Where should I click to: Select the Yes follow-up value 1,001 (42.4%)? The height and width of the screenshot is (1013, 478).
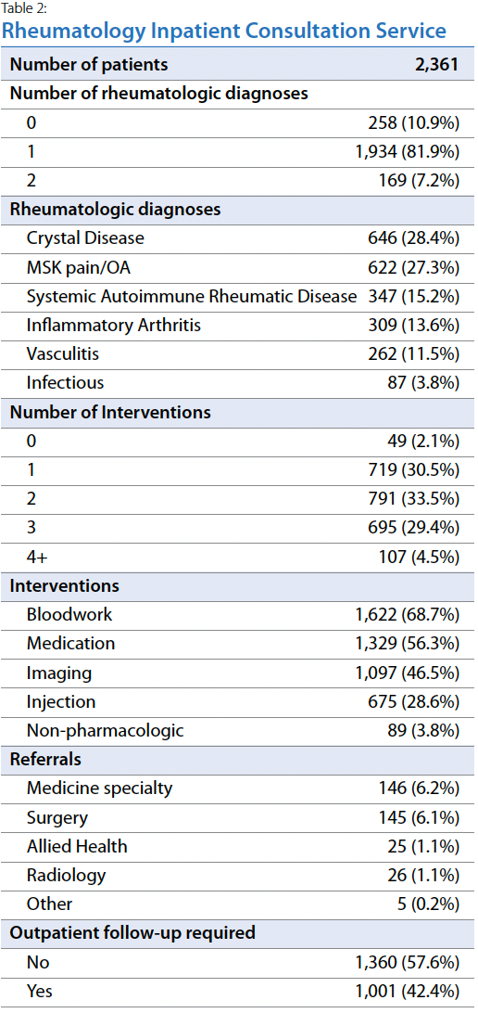tap(407, 991)
